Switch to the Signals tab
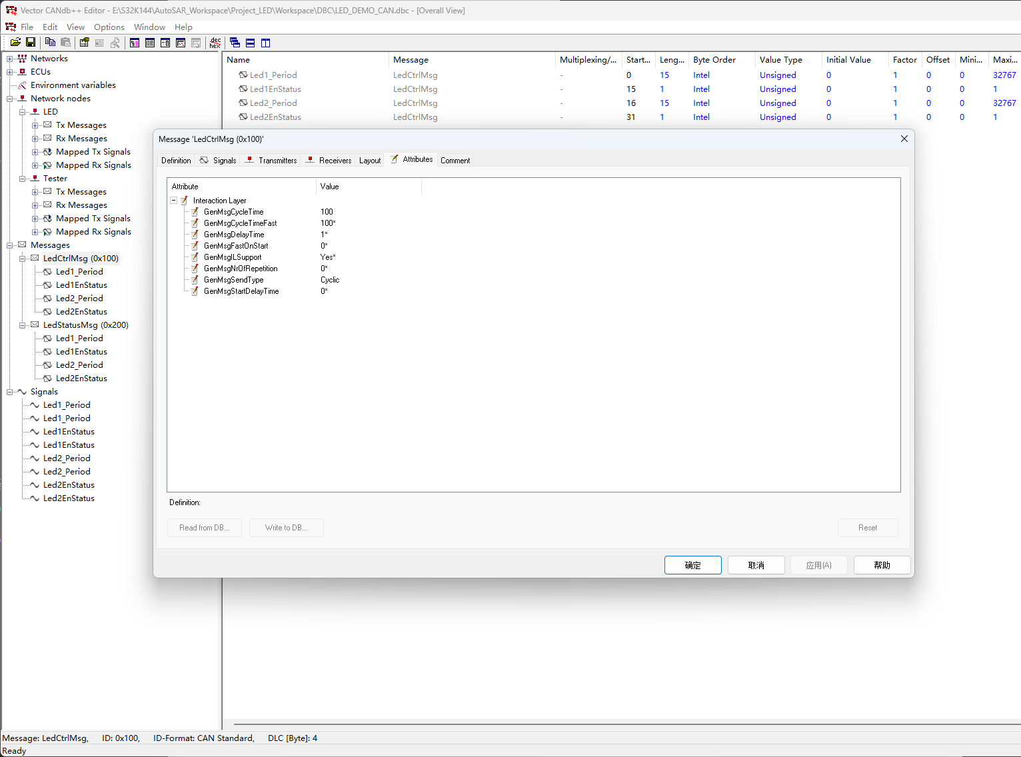Viewport: 1021px width, 757px height. pyautogui.click(x=219, y=161)
